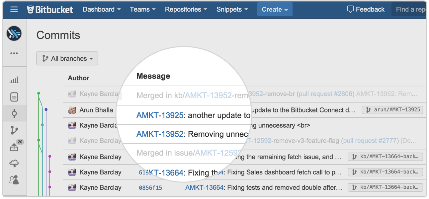
Task: Open the Snippets menu
Action: pos(232,9)
